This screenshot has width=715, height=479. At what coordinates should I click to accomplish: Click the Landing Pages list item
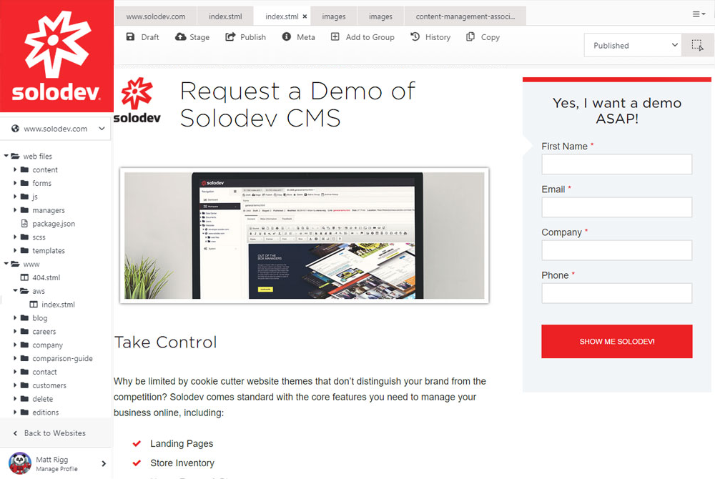[182, 443]
